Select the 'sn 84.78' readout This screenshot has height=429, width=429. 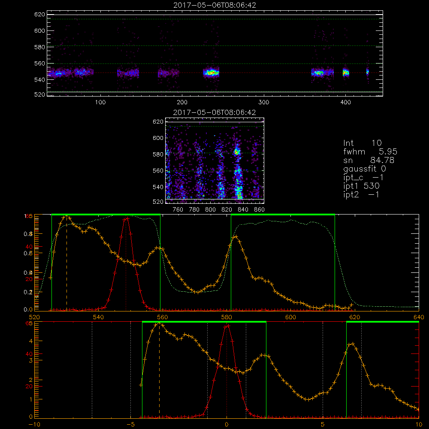pos(369,160)
